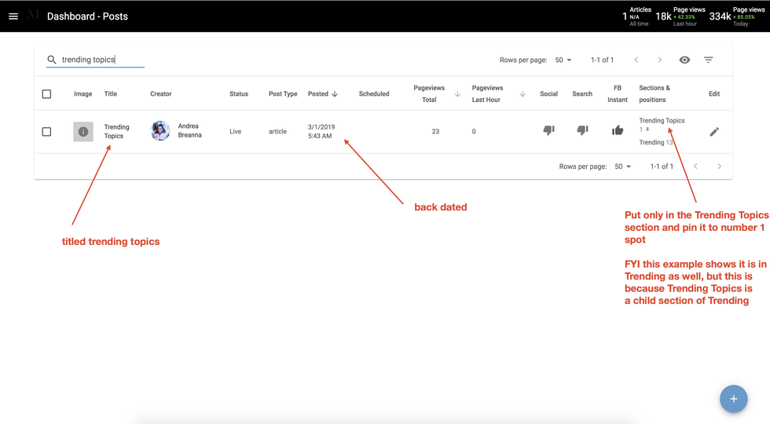Sort by Pageviews Last Hour column
The image size is (770, 424).
(x=487, y=94)
